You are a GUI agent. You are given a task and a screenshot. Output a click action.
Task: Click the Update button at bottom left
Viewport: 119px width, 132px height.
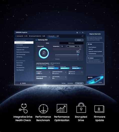[x=23, y=83]
